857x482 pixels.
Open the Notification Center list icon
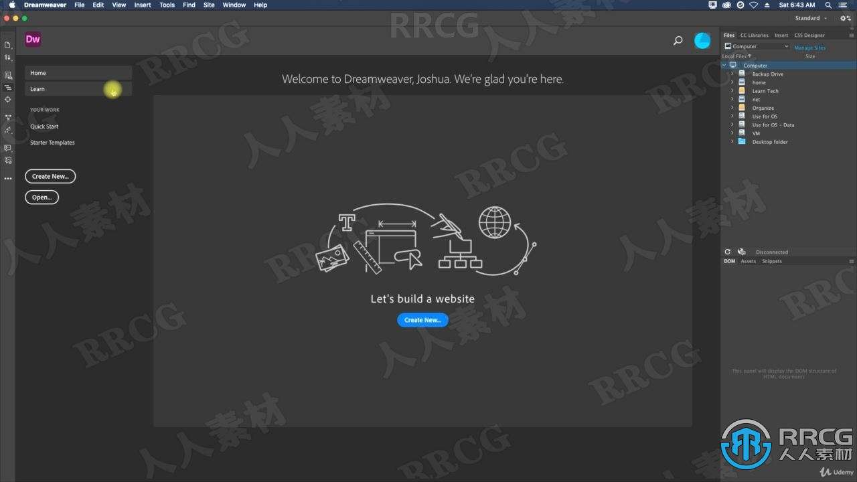click(843, 5)
